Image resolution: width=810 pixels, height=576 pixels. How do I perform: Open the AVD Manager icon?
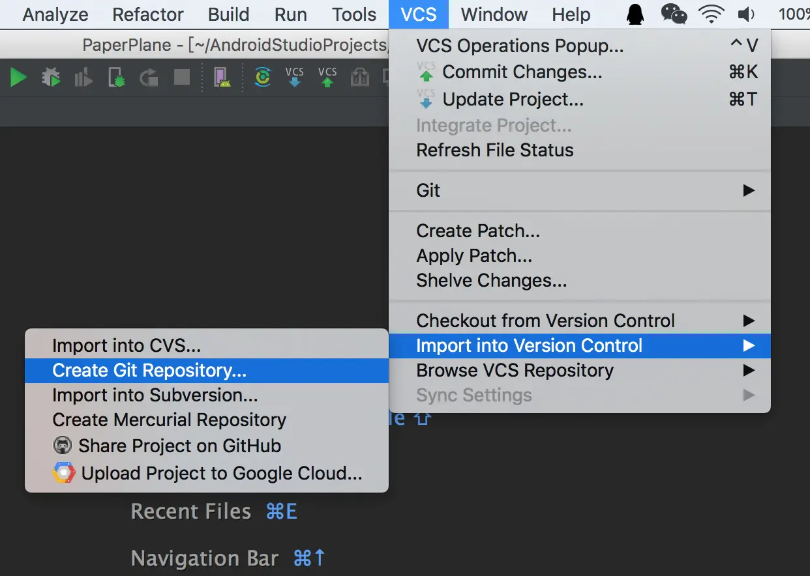[223, 78]
